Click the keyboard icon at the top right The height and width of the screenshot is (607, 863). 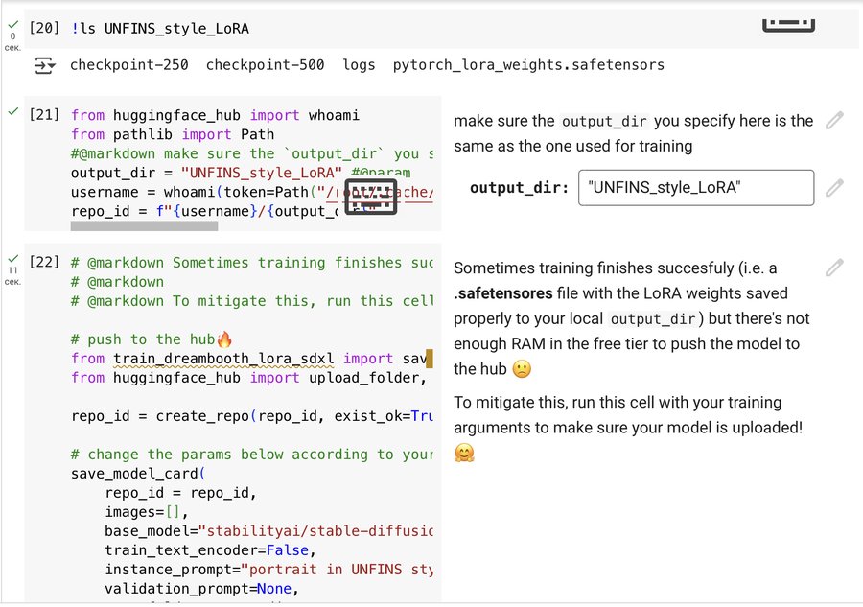coord(788,23)
